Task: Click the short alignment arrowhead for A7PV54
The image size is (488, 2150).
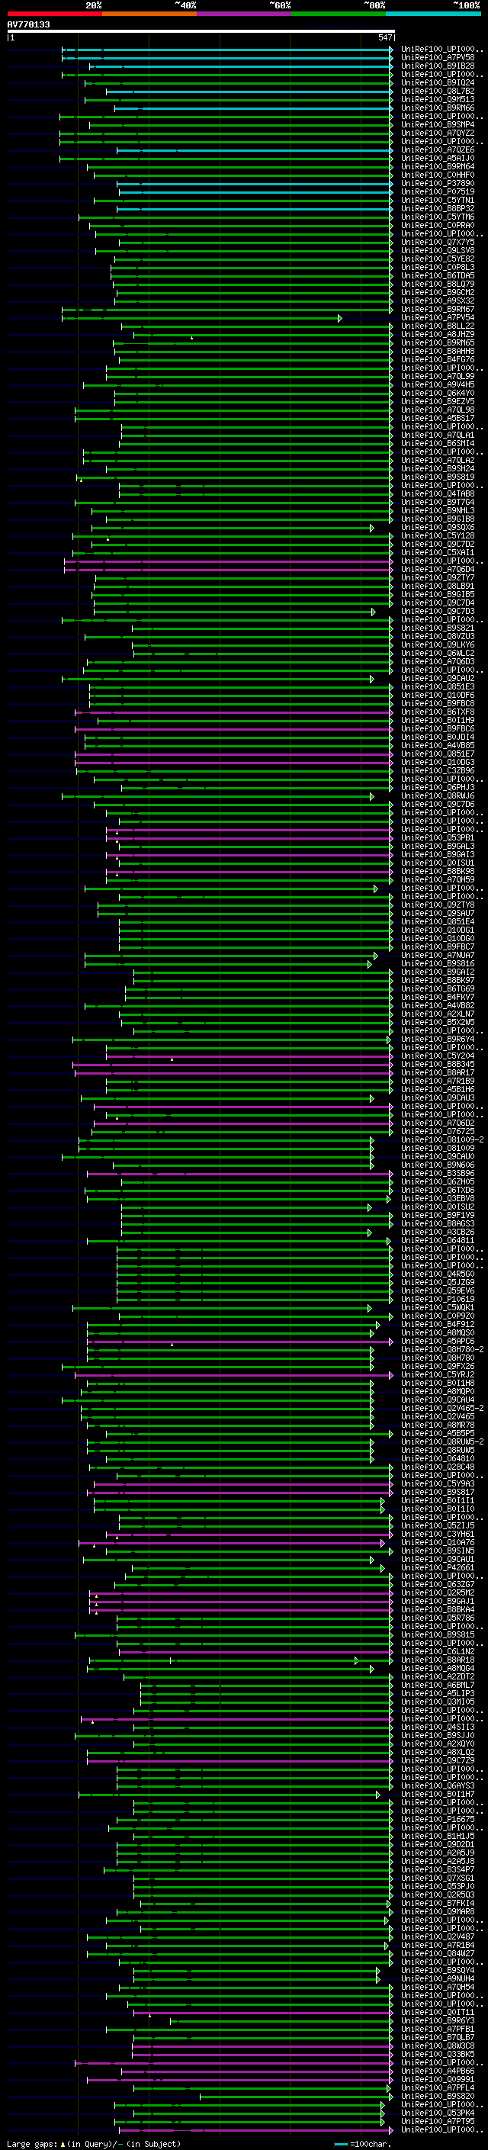Action: click(x=339, y=318)
